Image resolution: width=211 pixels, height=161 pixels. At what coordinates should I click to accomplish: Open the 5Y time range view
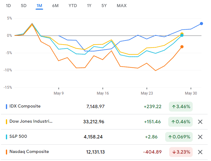(104, 6)
